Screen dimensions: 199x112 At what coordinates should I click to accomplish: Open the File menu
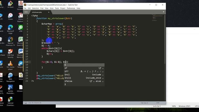click(x=25, y=8)
